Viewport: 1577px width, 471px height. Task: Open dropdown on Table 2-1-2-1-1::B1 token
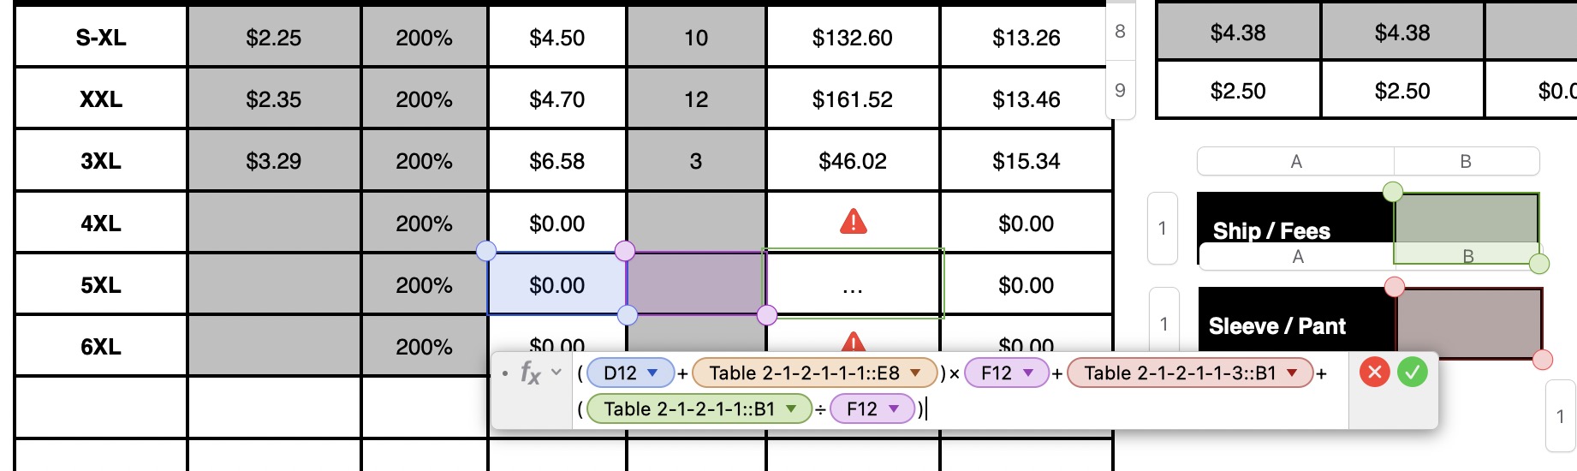pos(792,409)
